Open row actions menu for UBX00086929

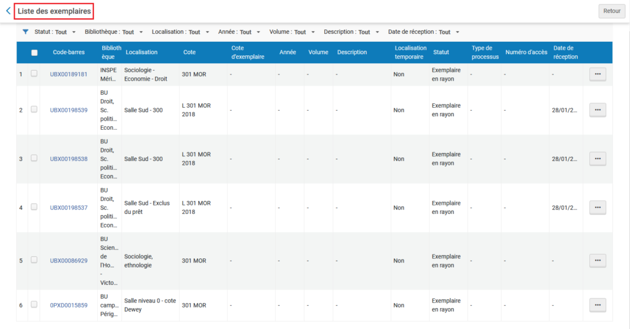pos(597,261)
